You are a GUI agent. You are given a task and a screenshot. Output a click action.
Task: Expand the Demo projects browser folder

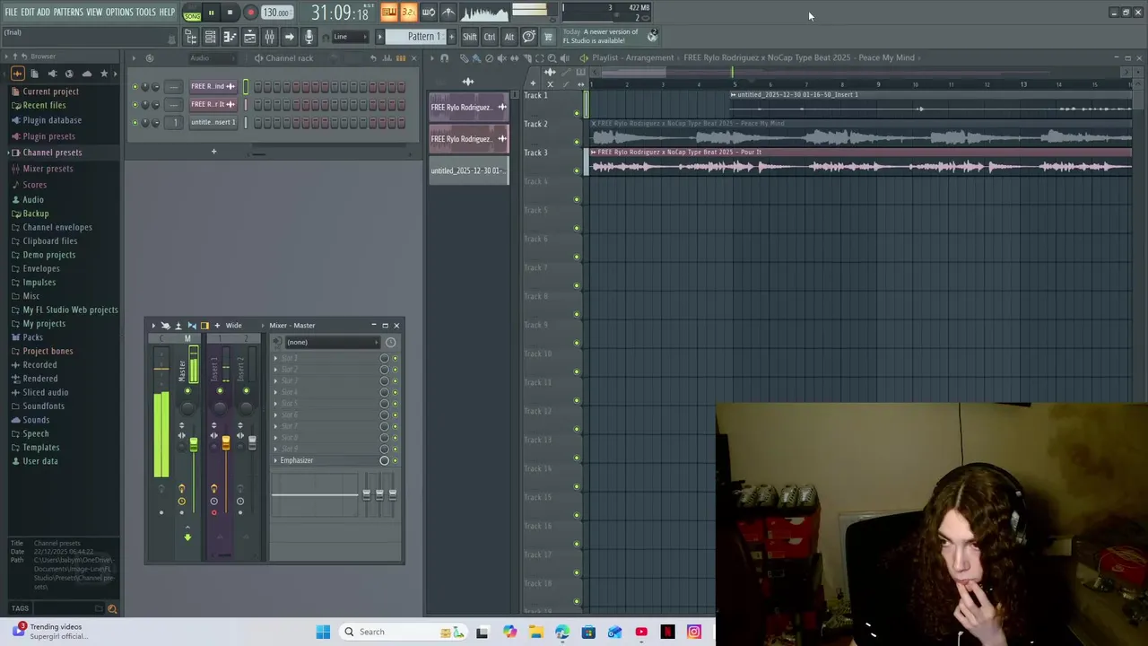48,255
